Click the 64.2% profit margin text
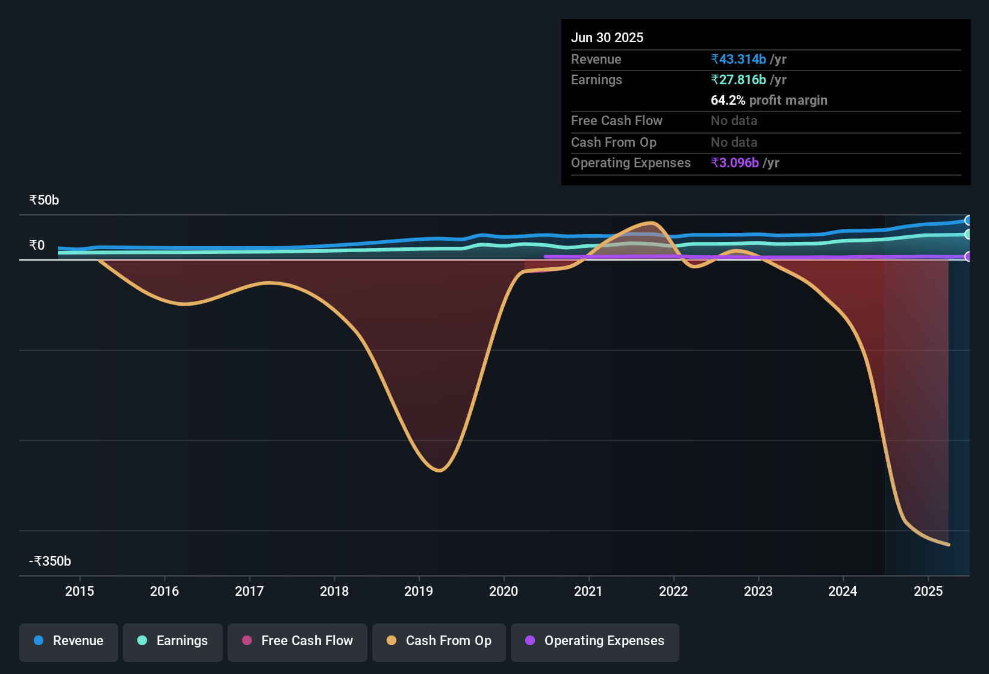Screen dimensions: 989x674 point(769,100)
